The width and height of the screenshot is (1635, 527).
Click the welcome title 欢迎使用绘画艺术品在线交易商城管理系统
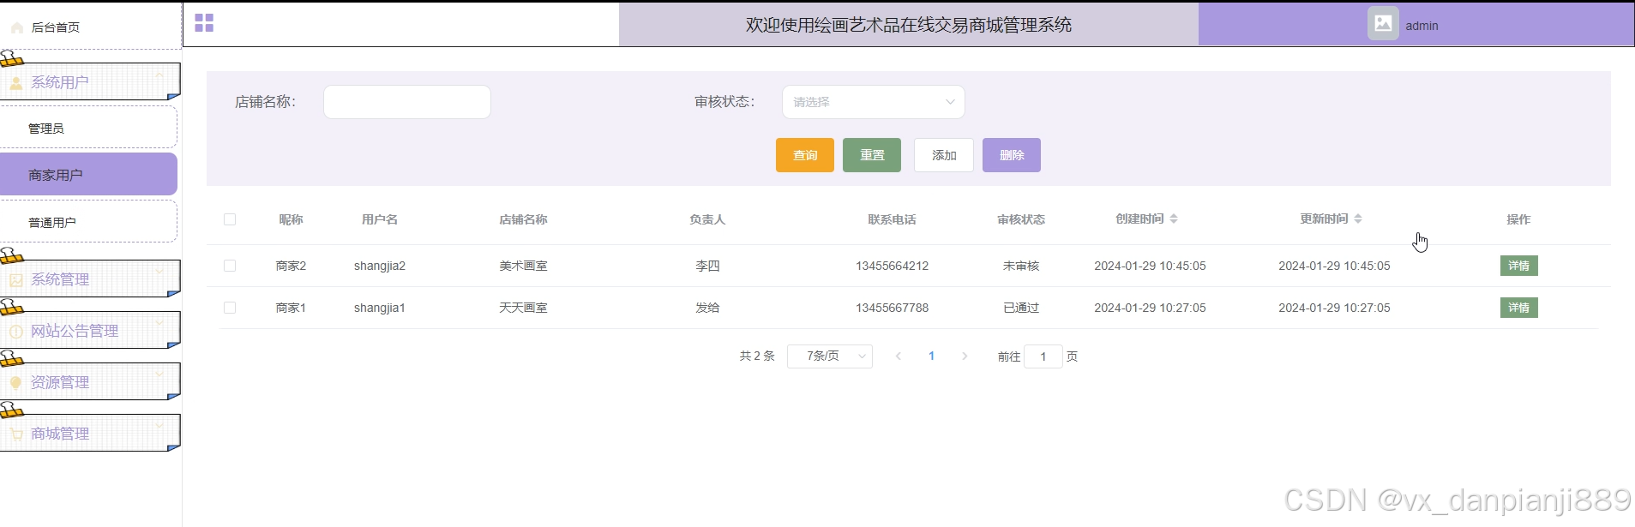click(909, 25)
